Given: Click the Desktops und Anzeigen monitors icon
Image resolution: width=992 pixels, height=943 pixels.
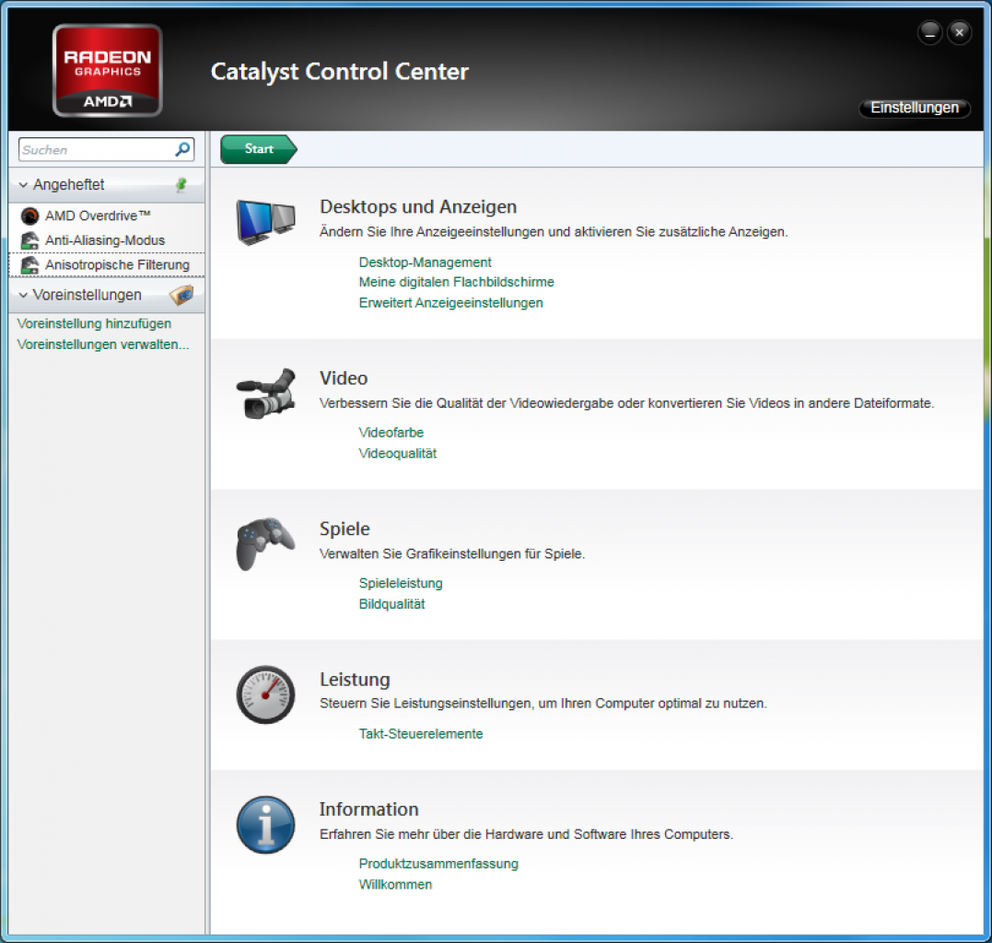Looking at the screenshot, I should 265,222.
